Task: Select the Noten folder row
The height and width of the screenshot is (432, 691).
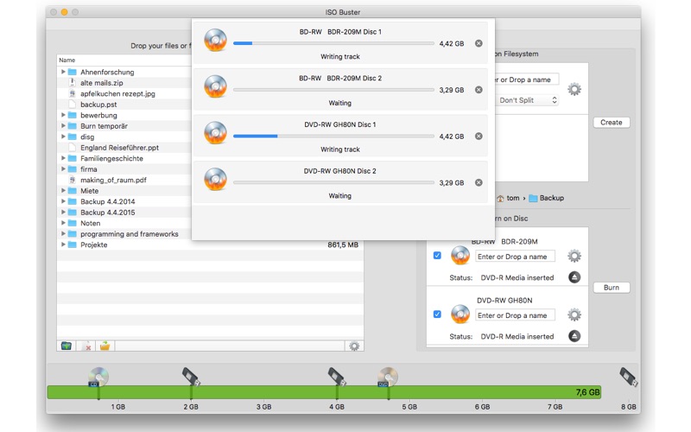Action: point(124,223)
